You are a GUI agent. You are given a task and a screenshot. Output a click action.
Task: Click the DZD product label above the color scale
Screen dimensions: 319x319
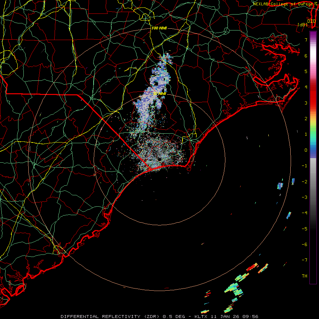(312, 21)
